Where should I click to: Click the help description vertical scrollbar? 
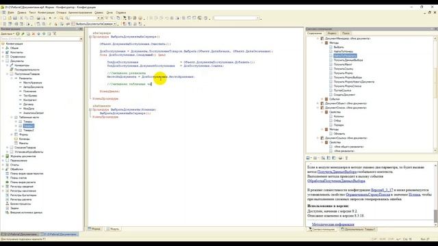[435, 194]
